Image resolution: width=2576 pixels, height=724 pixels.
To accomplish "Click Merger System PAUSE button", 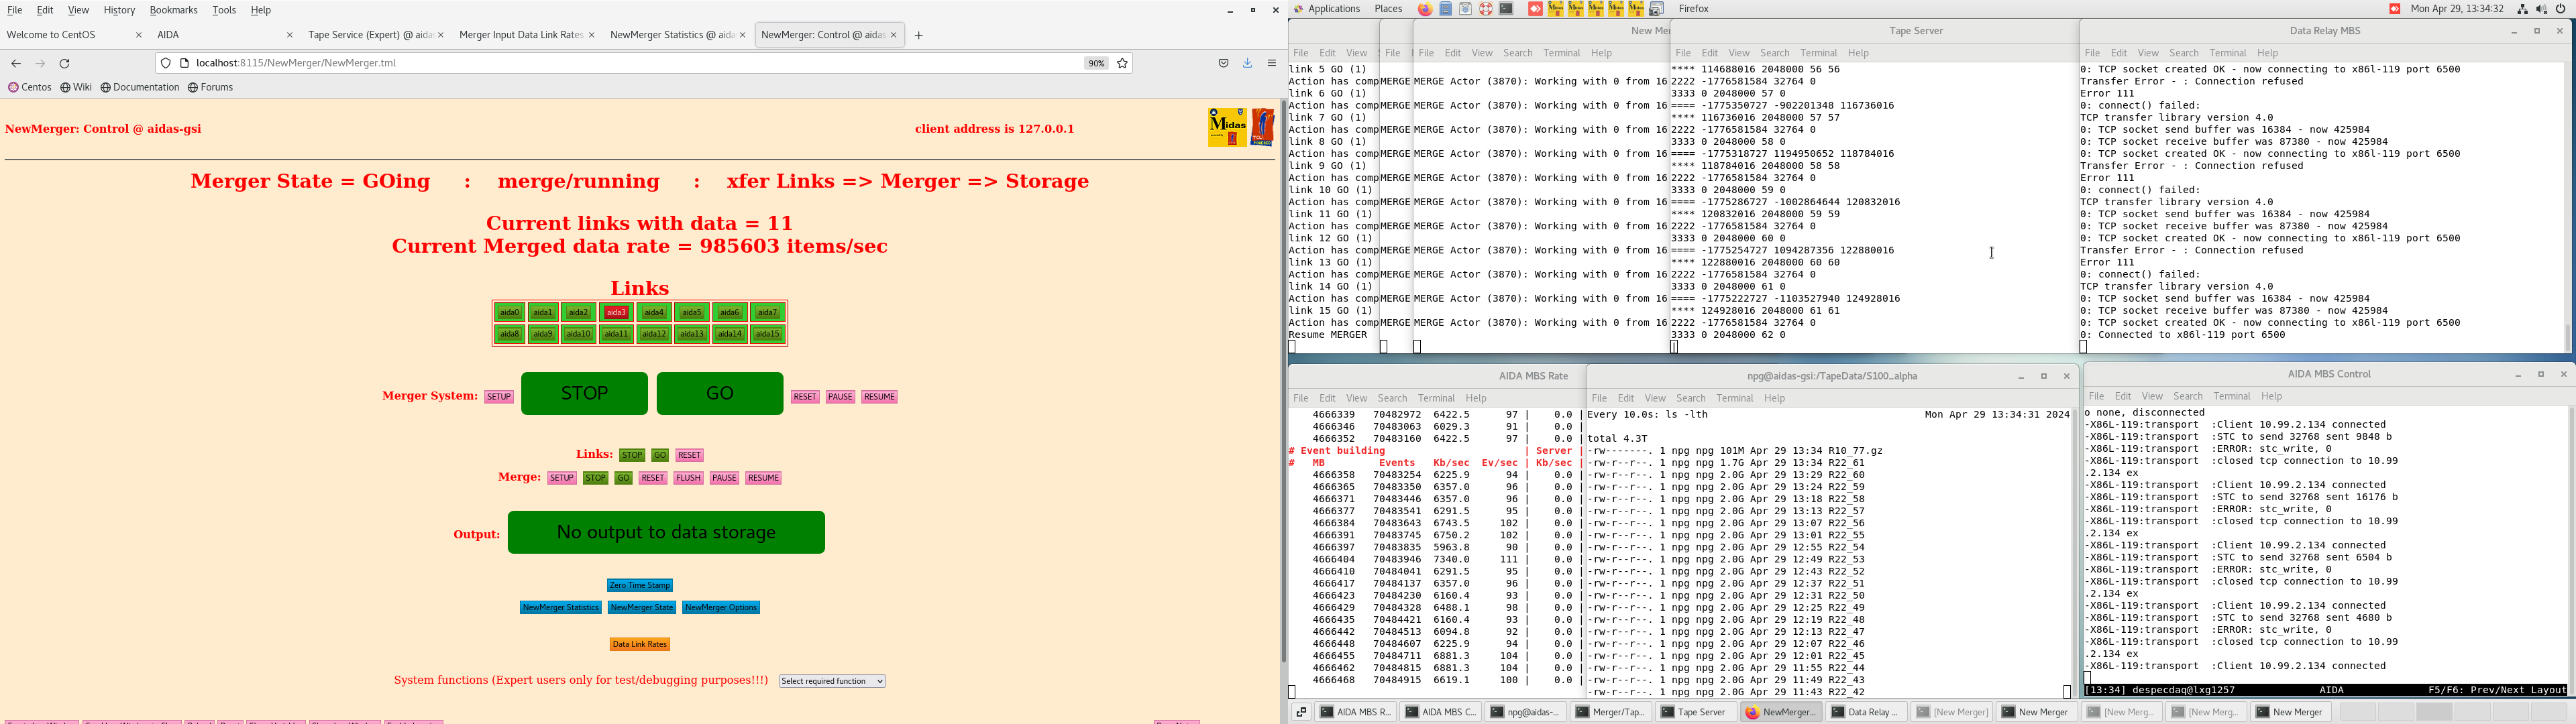I will [840, 397].
